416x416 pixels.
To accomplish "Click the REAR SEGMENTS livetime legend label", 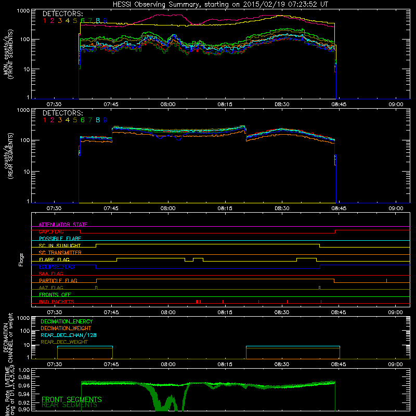I will [x=69, y=405].
